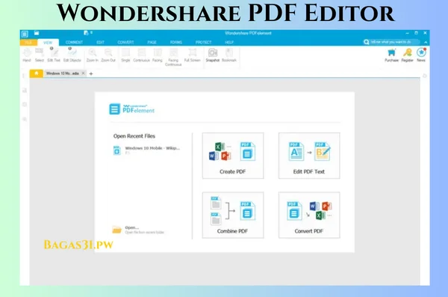This screenshot has height=297, width=448.
Task: Switch to Facing page view
Action: coord(157,55)
